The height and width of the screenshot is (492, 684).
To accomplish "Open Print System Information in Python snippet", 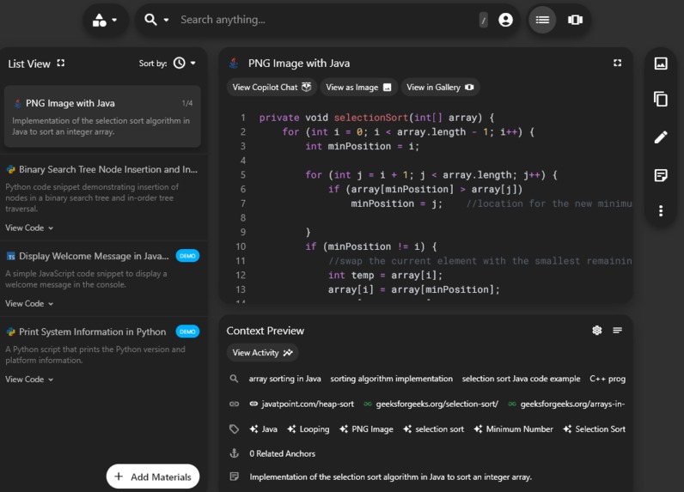I will [x=93, y=332].
